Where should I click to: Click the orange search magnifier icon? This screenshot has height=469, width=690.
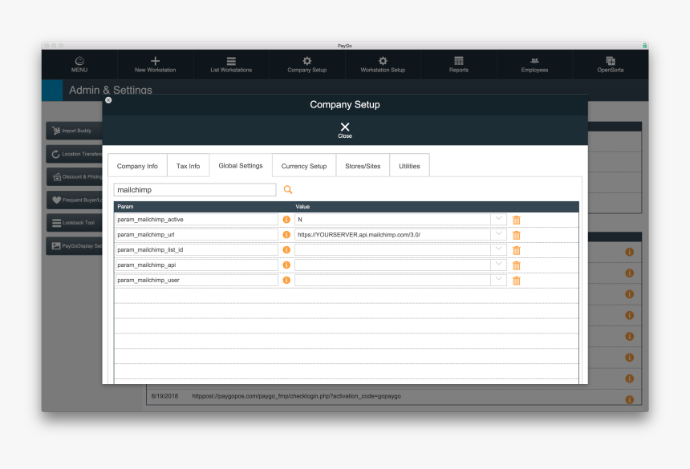click(x=288, y=190)
